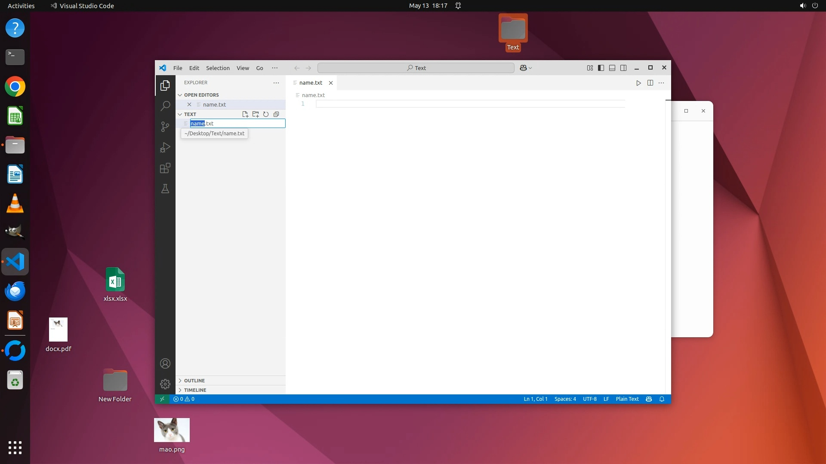Click Spaces: 4 indentation setting
Screen dimensions: 826x464
(x=565, y=399)
